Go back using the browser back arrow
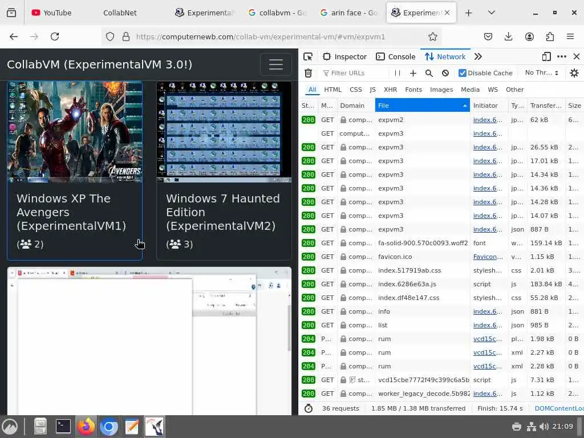This screenshot has width=584, height=438. pos(14,36)
